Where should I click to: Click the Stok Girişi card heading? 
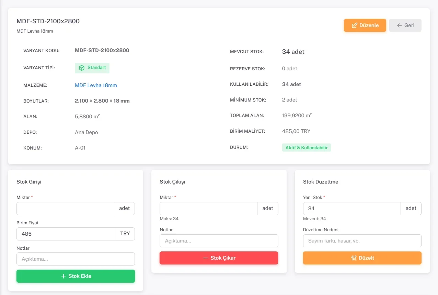pyautogui.click(x=29, y=182)
